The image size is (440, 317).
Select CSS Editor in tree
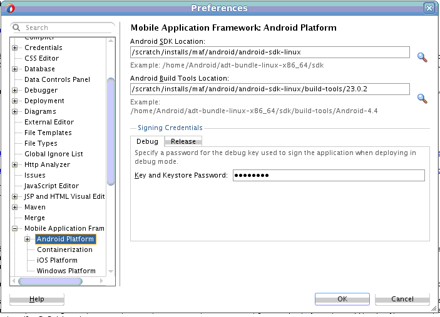(41, 58)
